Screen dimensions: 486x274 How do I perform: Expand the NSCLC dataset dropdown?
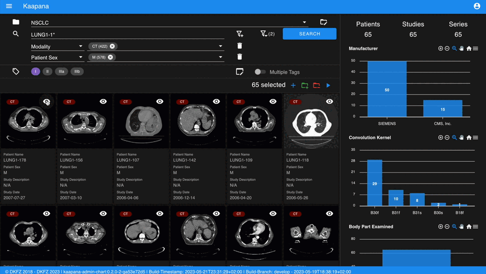click(304, 23)
